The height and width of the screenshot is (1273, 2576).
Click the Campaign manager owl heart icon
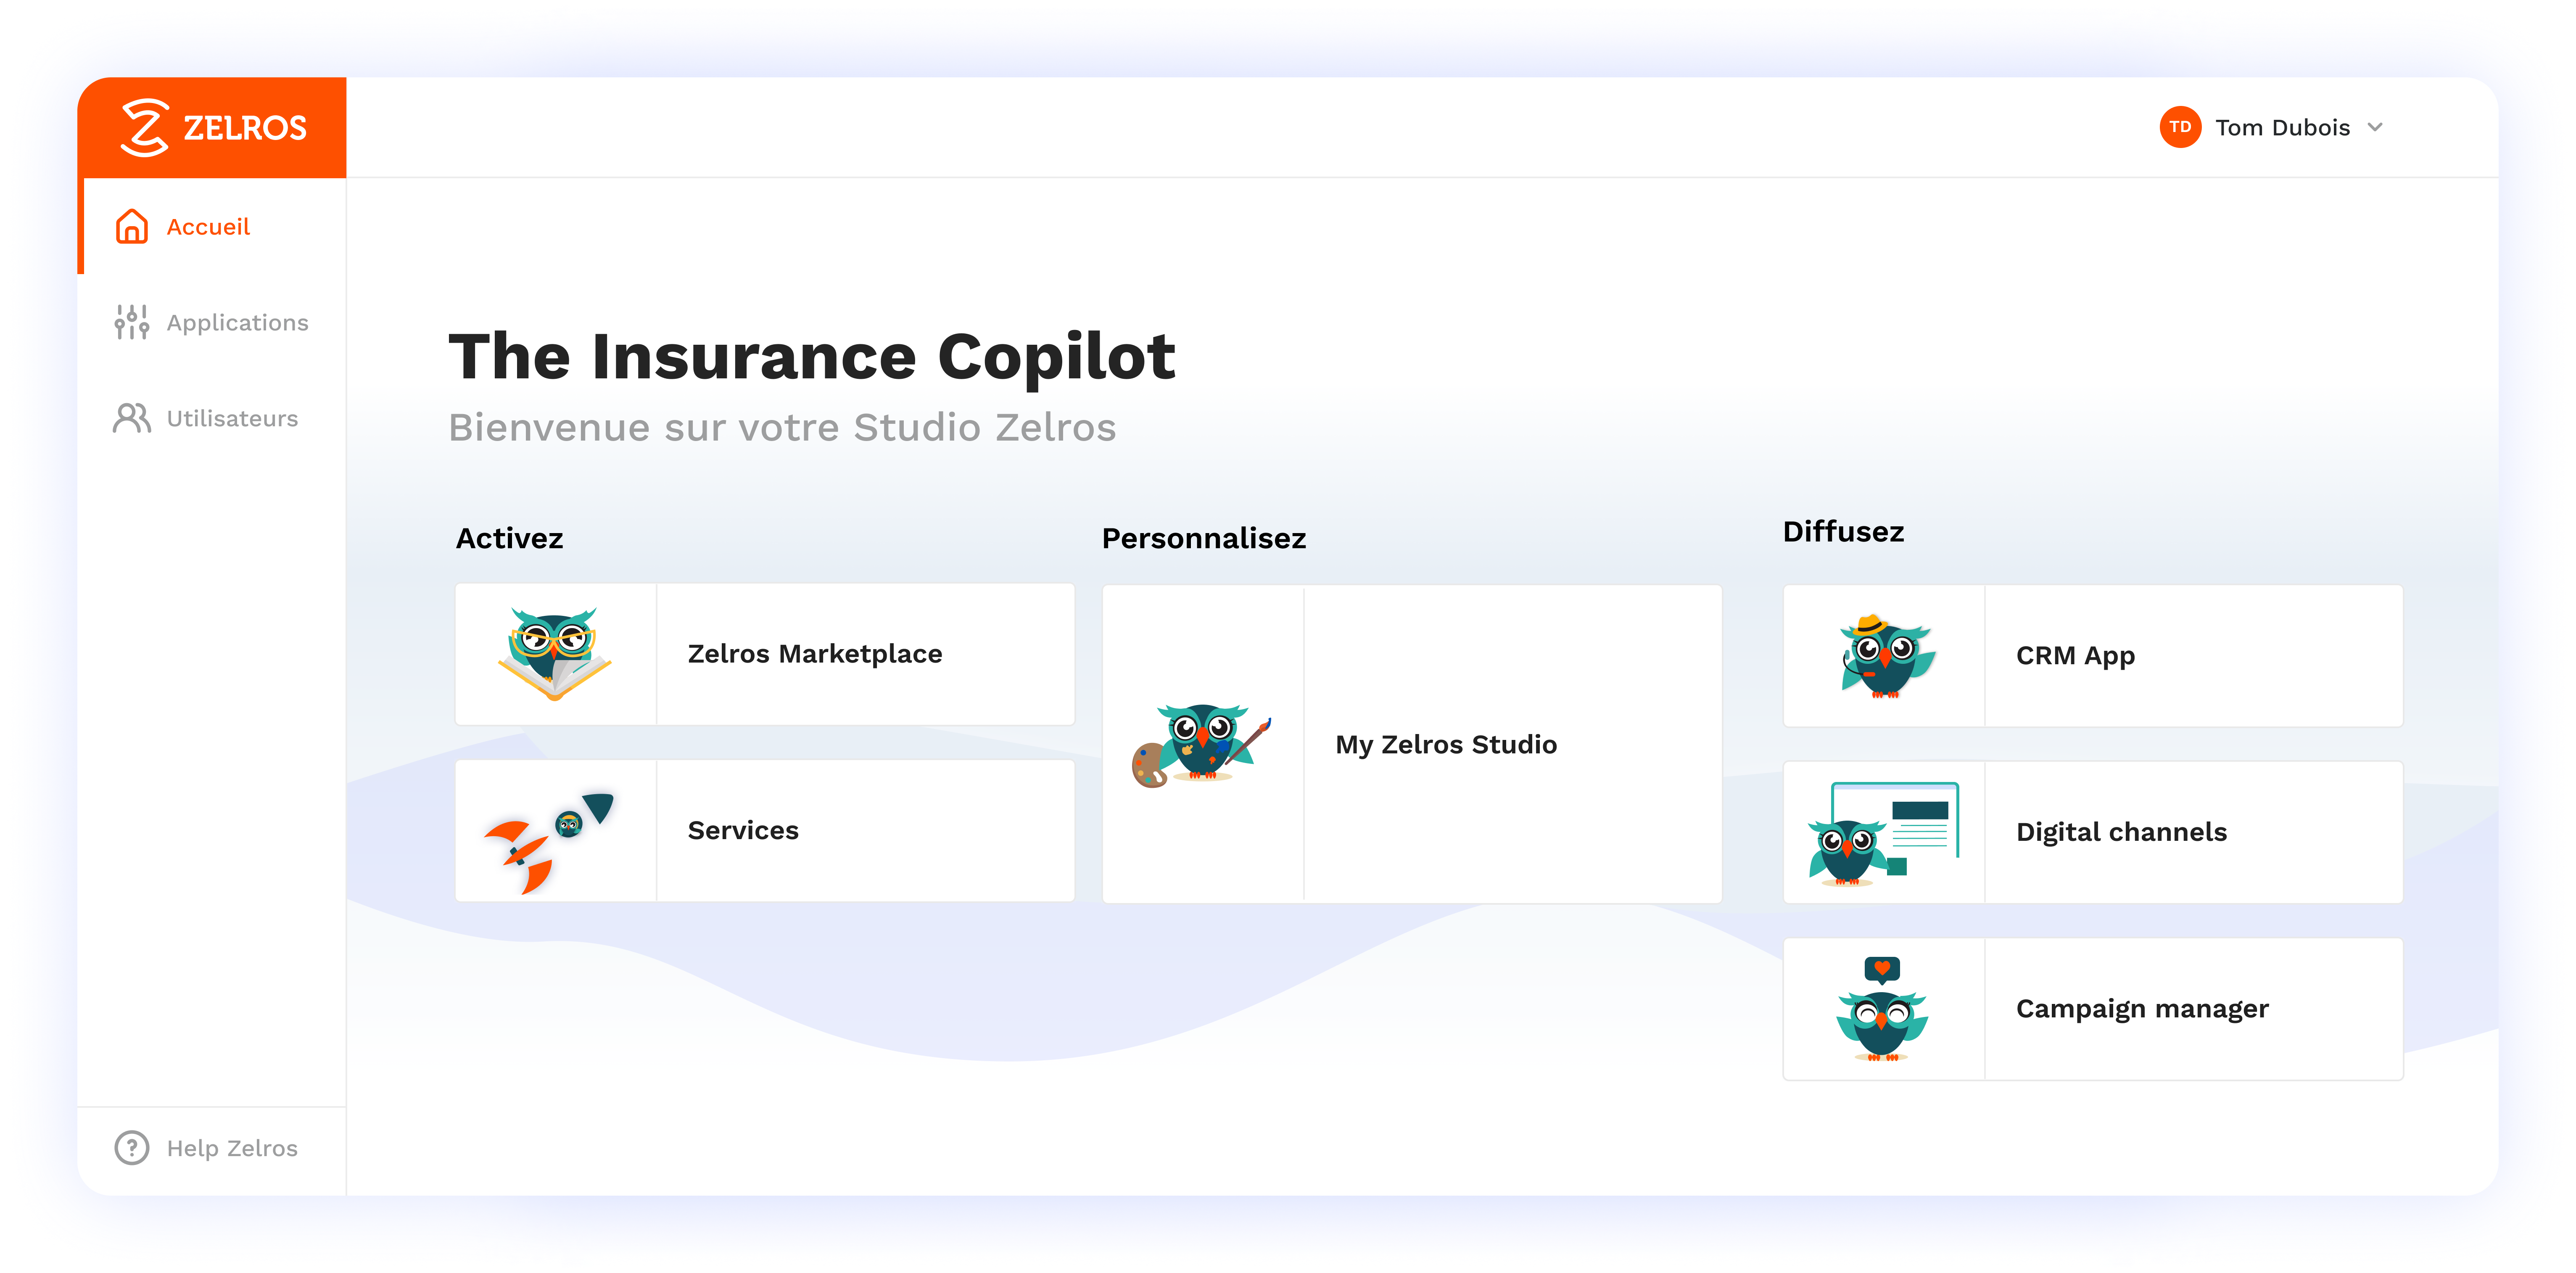click(x=1882, y=1009)
